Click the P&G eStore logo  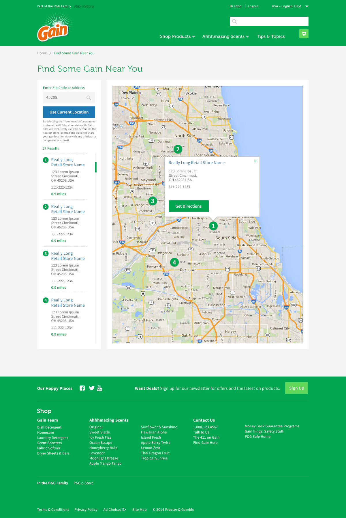84,6
